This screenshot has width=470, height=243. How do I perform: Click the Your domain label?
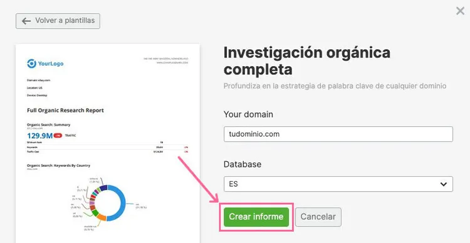tap(248, 114)
